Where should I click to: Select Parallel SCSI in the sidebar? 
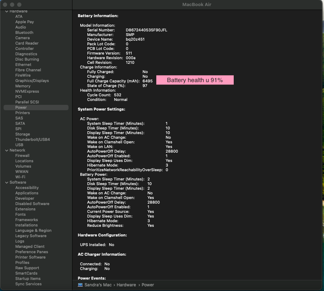click(x=27, y=102)
